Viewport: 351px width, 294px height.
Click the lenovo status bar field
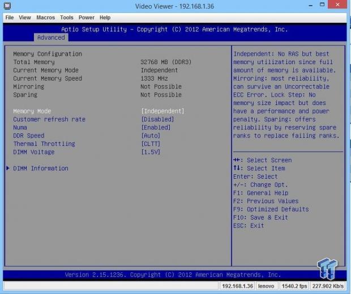tap(266, 286)
